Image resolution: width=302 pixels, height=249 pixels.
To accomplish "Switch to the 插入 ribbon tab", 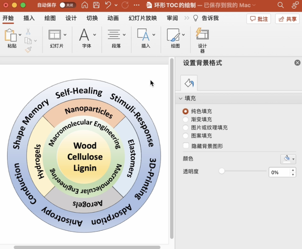I will [x=29, y=18].
